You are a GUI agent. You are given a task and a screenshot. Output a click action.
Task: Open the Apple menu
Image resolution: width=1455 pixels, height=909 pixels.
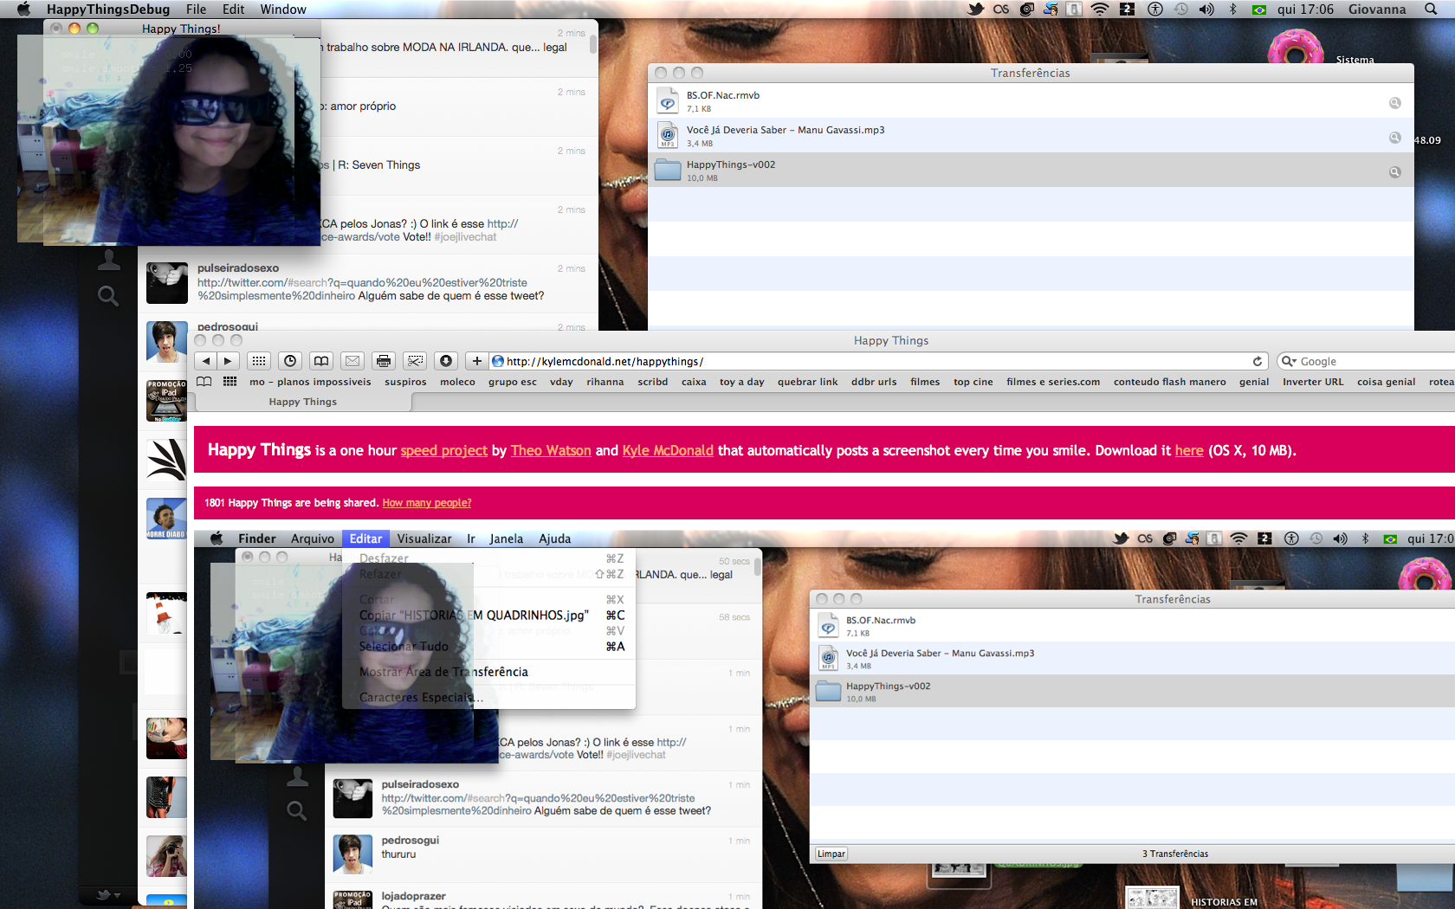[x=23, y=10]
